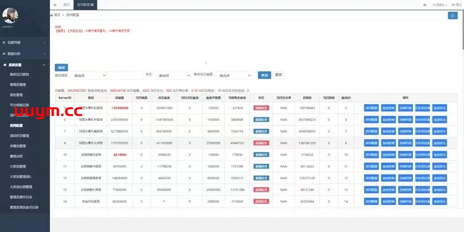
Task: Open the 状态 select dropdown
Action: (174, 75)
